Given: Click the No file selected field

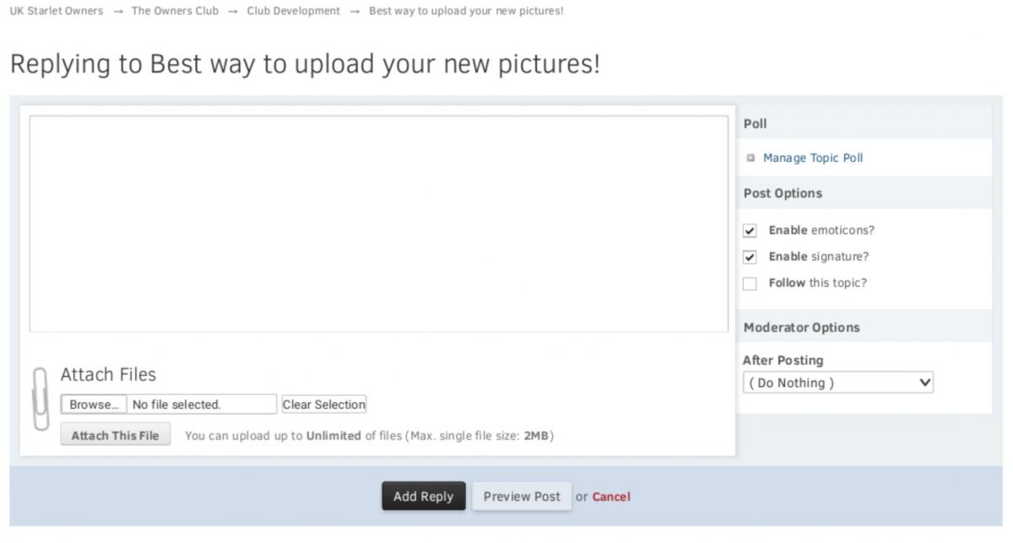Looking at the screenshot, I should click(x=202, y=405).
